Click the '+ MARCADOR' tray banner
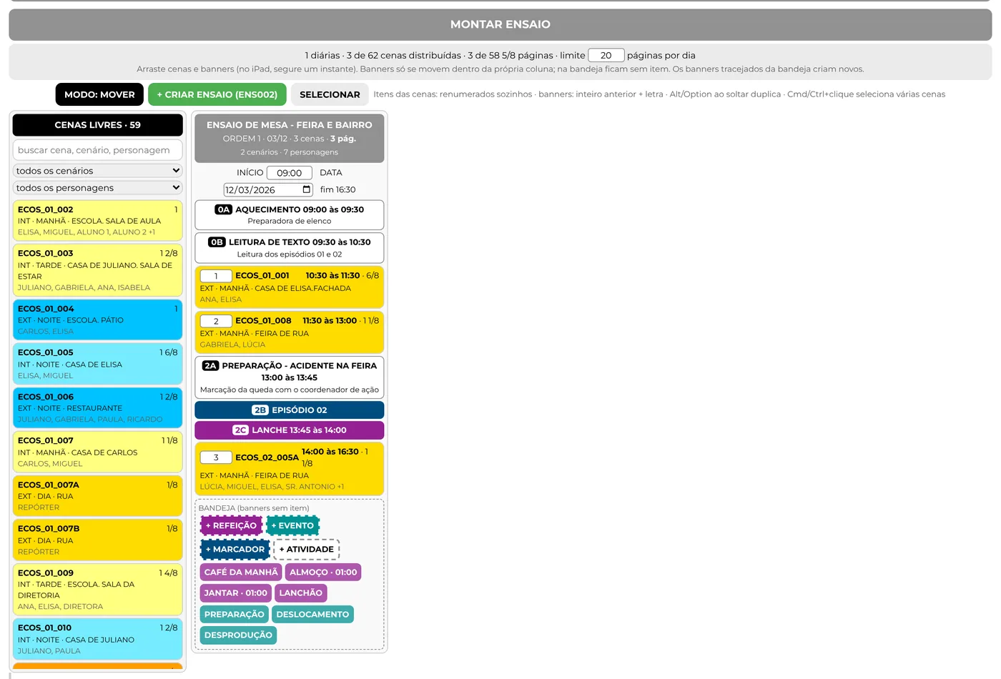The width and height of the screenshot is (1001, 679). (x=235, y=549)
